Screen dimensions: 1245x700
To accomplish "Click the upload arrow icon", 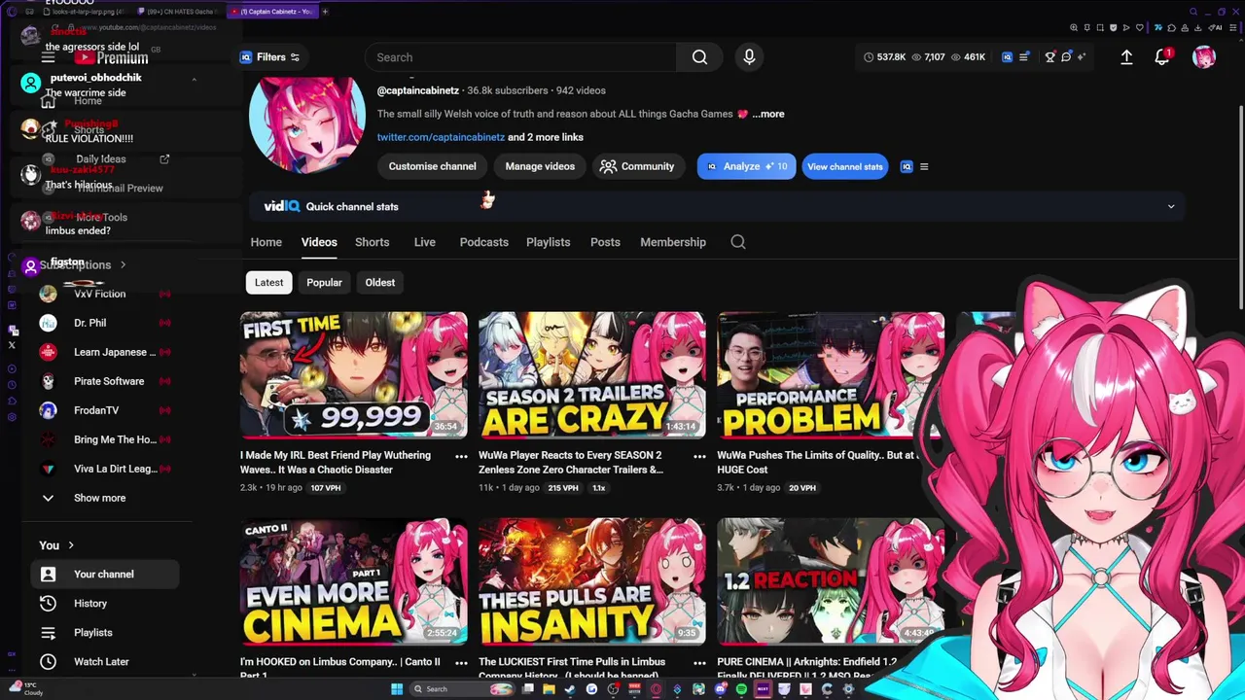I will tap(1126, 57).
